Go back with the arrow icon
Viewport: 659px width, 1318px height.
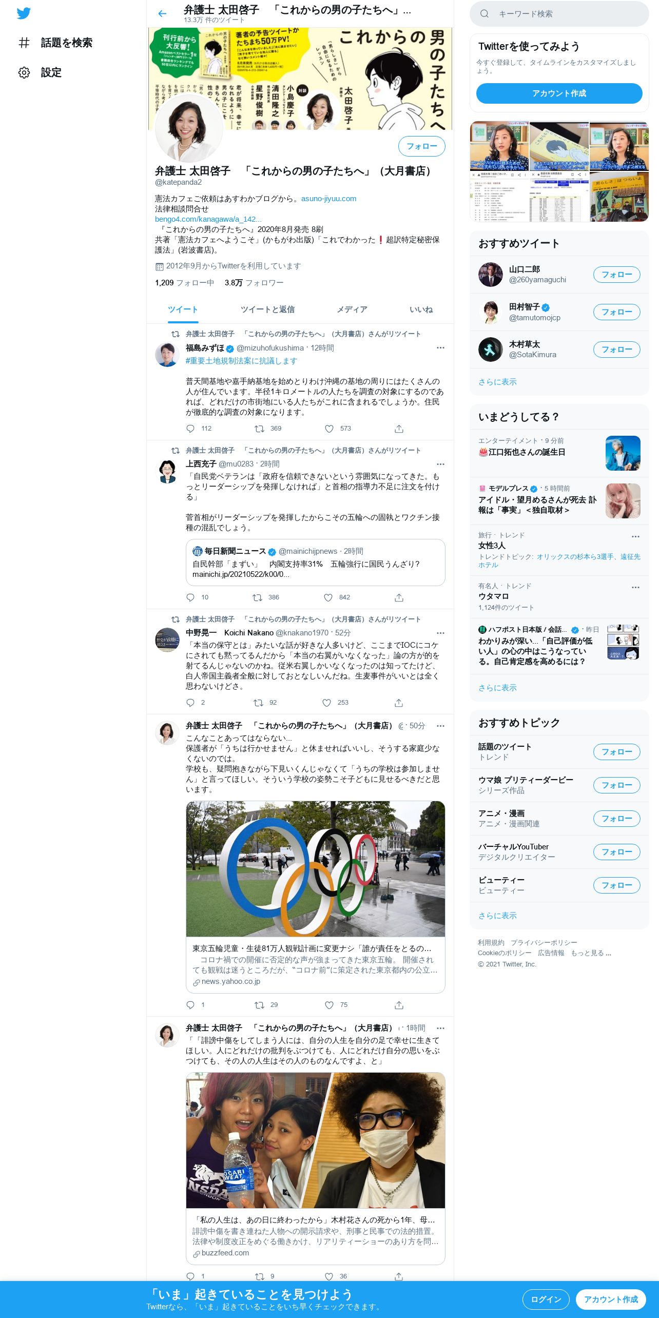click(162, 14)
